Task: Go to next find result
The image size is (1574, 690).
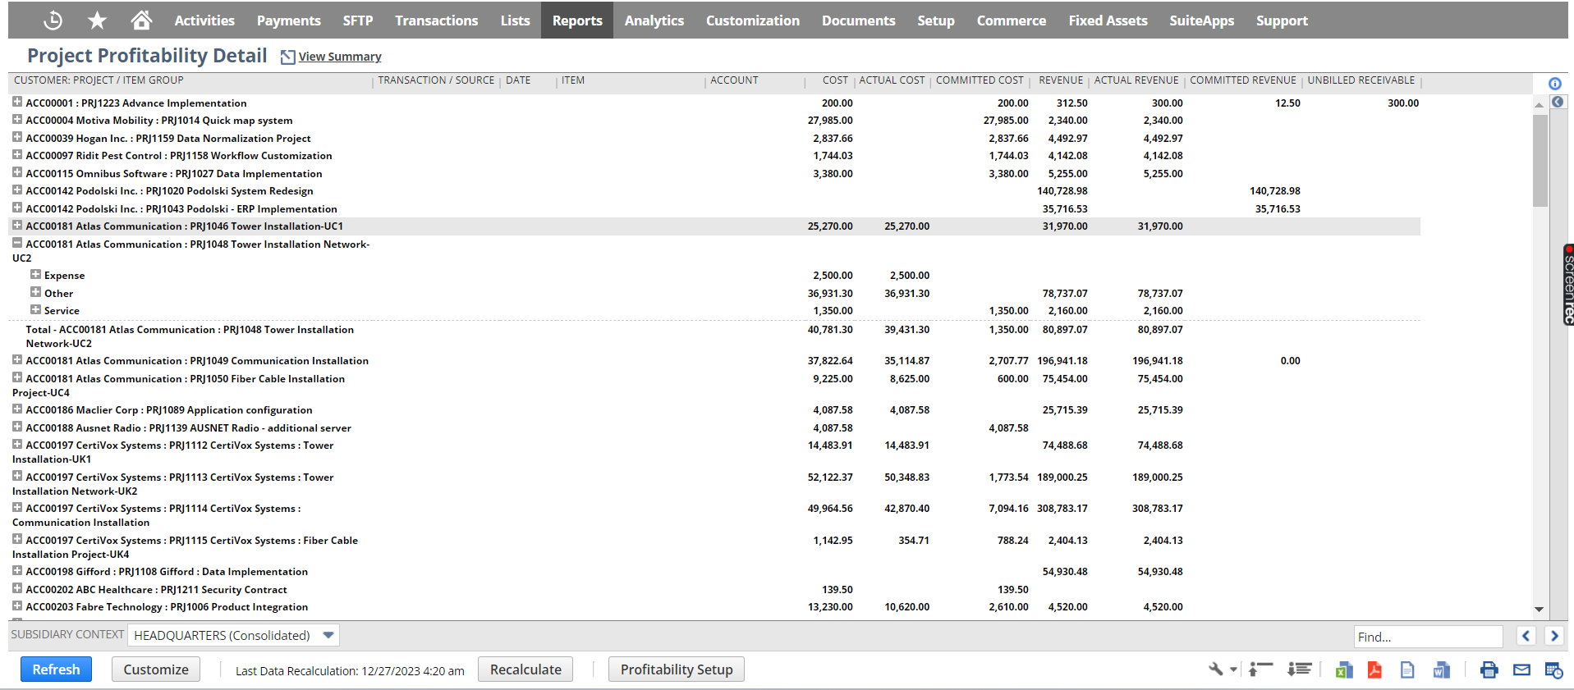Action: (1553, 636)
